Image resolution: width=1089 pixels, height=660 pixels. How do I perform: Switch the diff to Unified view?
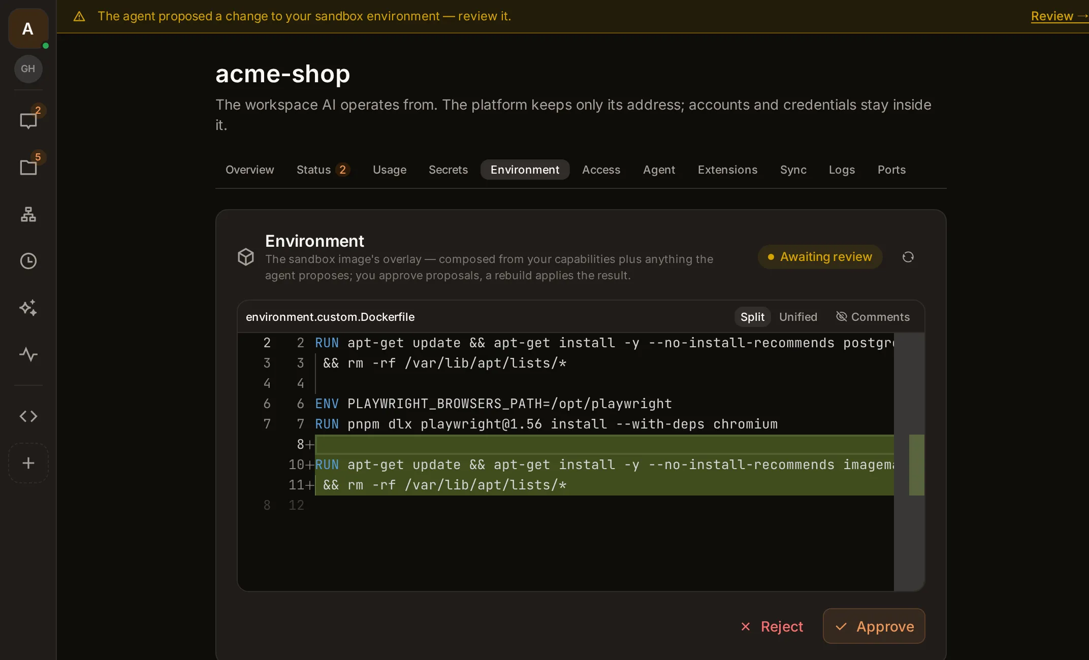(x=798, y=317)
